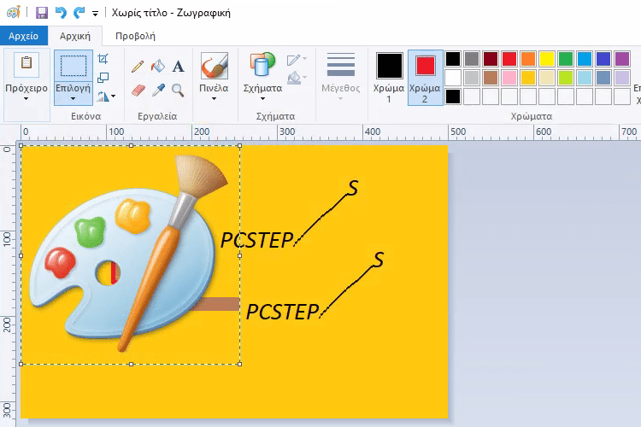Select the Pencil tool
This screenshot has width=641, height=427.
[138, 67]
